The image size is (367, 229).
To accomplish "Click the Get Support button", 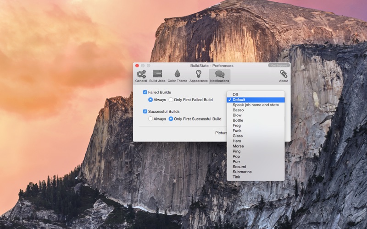I will click(278, 65).
